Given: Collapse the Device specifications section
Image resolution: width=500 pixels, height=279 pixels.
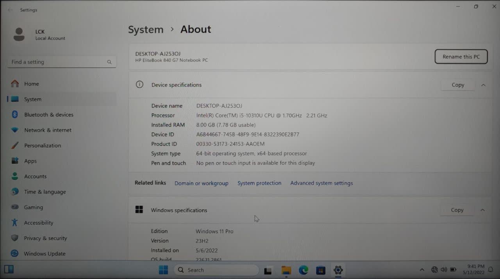Looking at the screenshot, I should [483, 85].
